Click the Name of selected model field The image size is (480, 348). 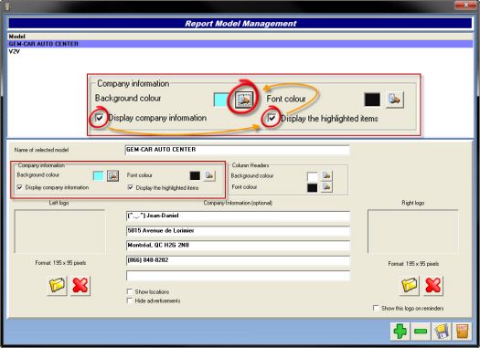[x=238, y=150]
